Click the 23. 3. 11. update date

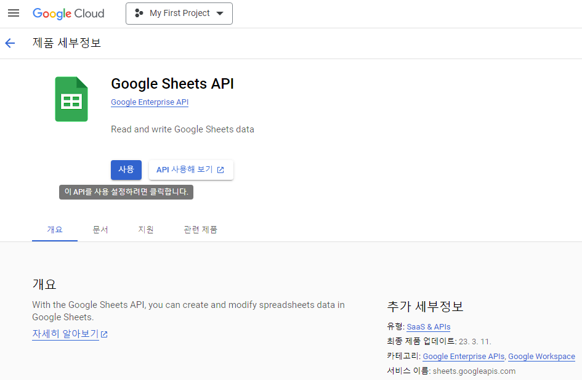(x=475, y=341)
